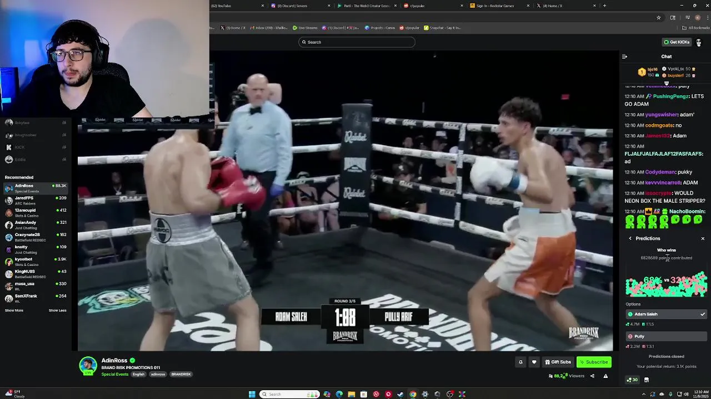
Task: Switch to YouTube browser tab
Action: (236, 6)
